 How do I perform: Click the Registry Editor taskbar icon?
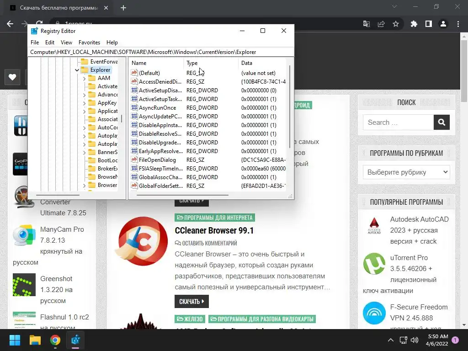75,340
